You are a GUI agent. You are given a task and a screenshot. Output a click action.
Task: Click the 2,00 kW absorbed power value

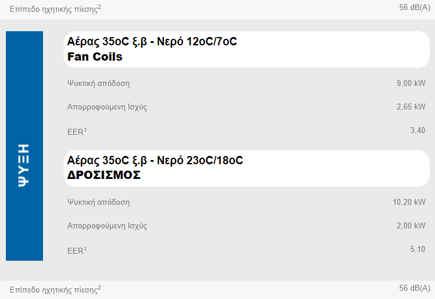pos(411,226)
